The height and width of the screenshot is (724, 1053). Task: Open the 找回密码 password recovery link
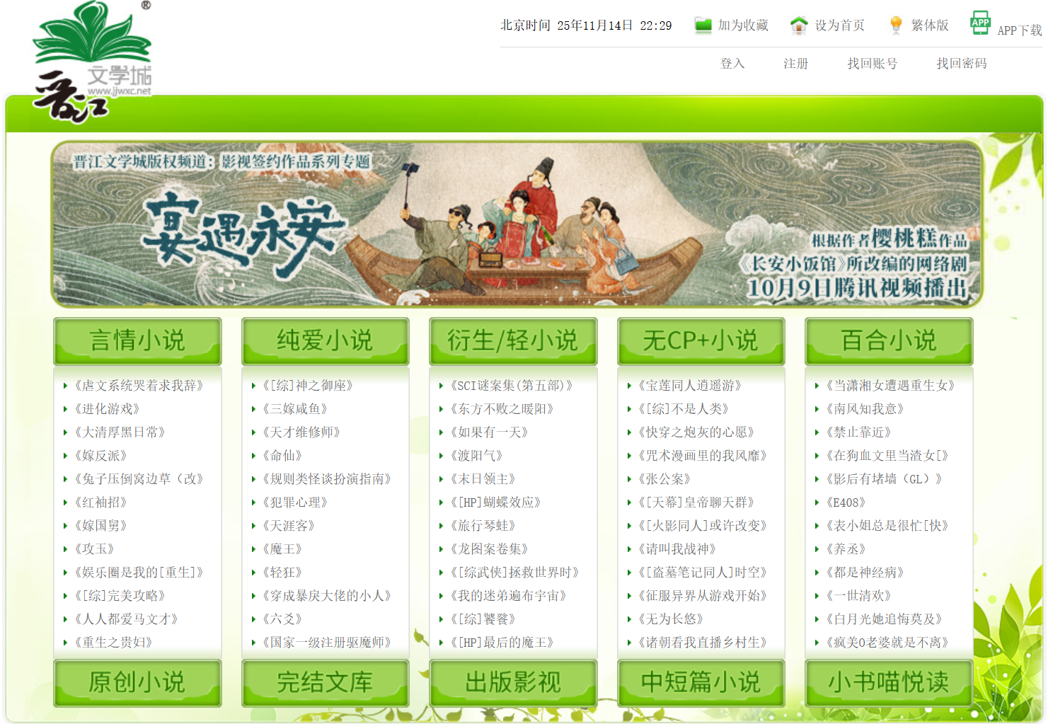961,64
